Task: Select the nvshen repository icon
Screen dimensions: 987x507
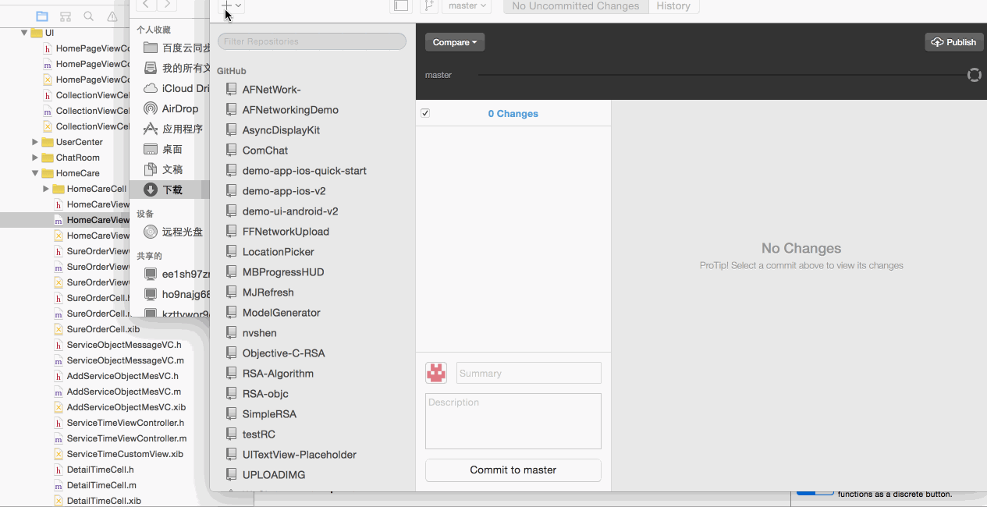Action: (x=231, y=333)
